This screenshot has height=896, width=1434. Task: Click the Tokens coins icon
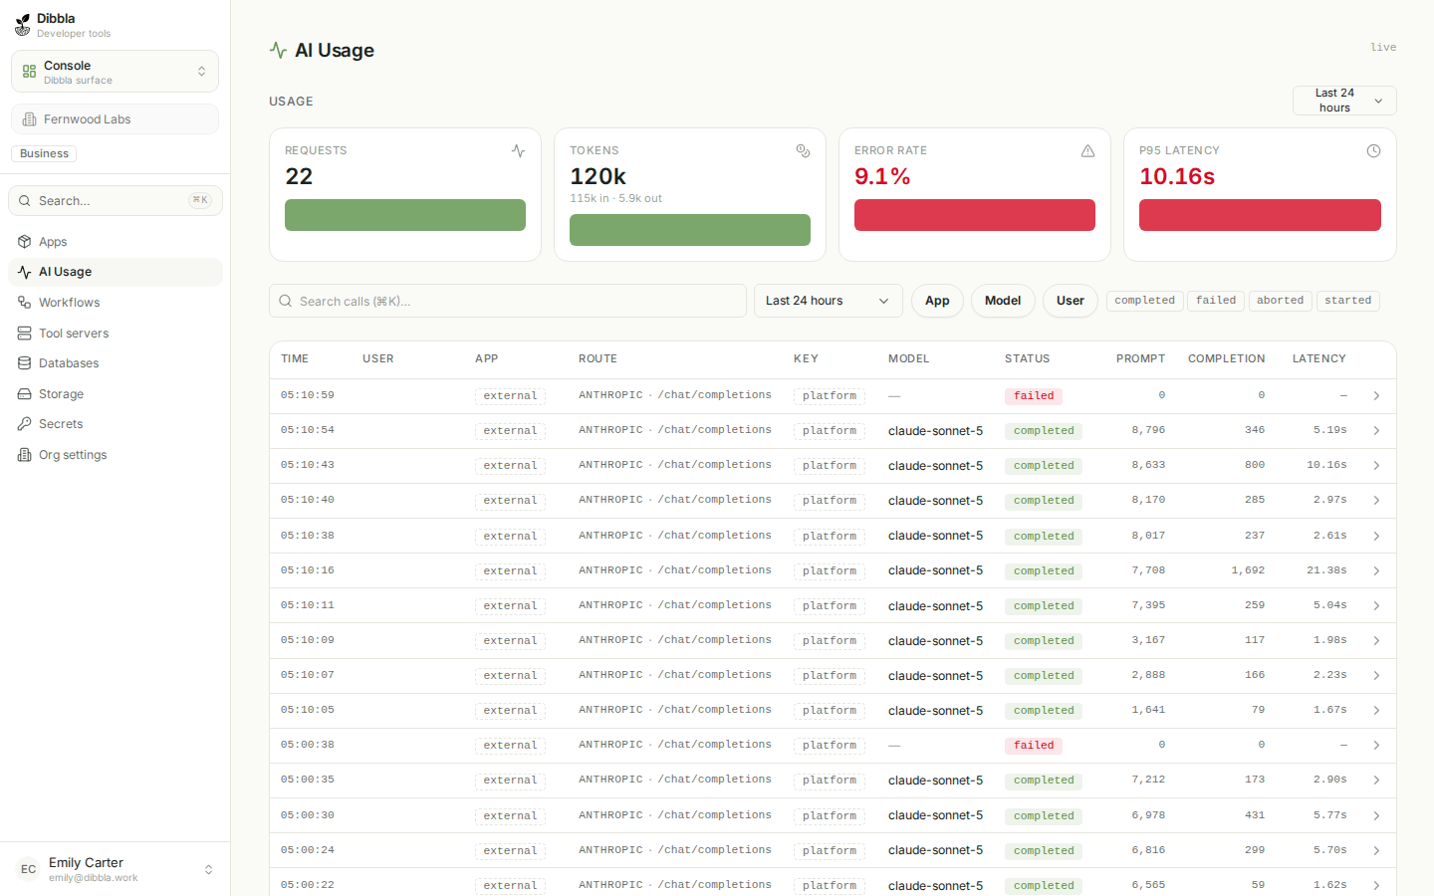pos(803,151)
